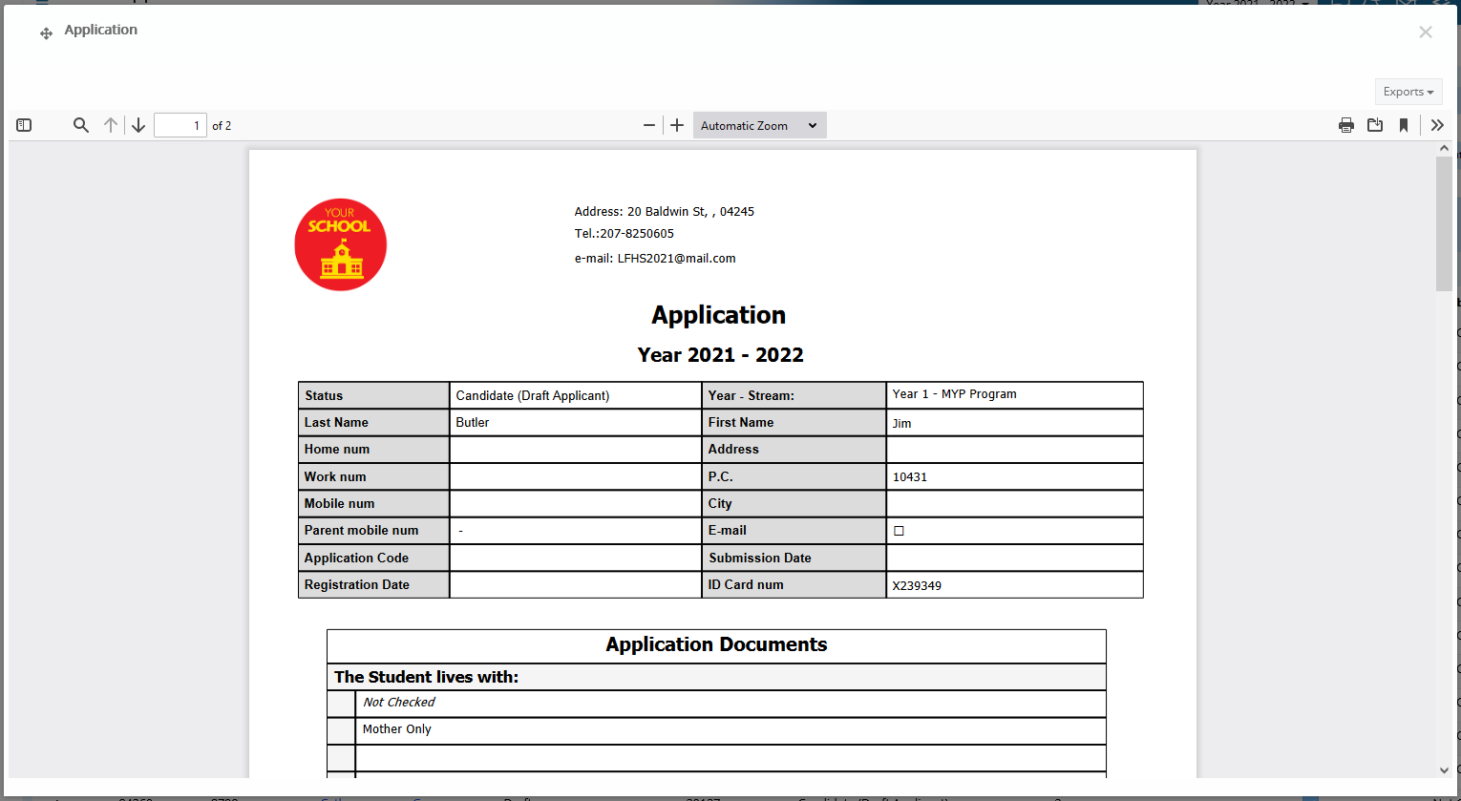Click the 'Application Code' label
The image size is (1461, 801).
click(356, 558)
